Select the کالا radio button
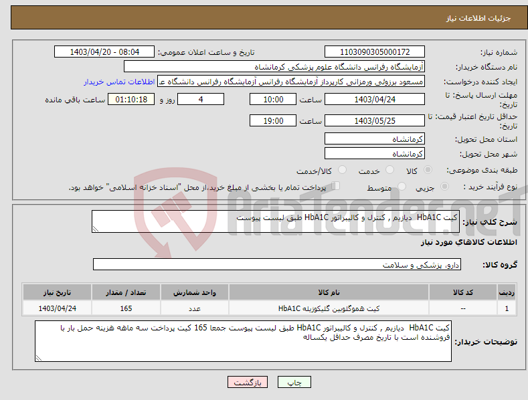The image size is (528, 400). (x=428, y=170)
